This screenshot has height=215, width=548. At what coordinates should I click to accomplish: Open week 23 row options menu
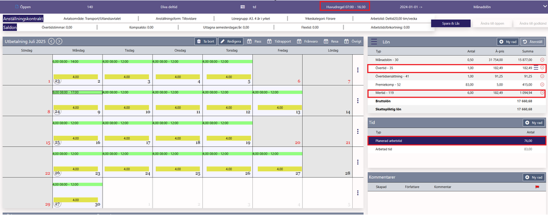[x=358, y=70]
